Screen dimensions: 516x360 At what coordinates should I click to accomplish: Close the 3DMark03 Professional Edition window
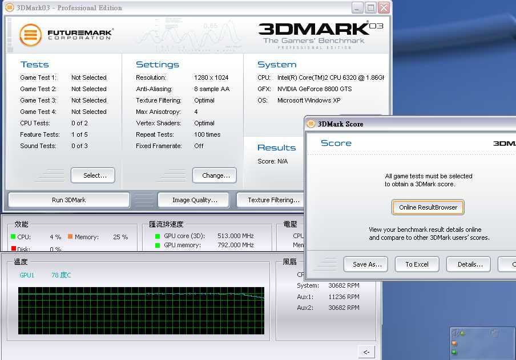tap(384, 7)
